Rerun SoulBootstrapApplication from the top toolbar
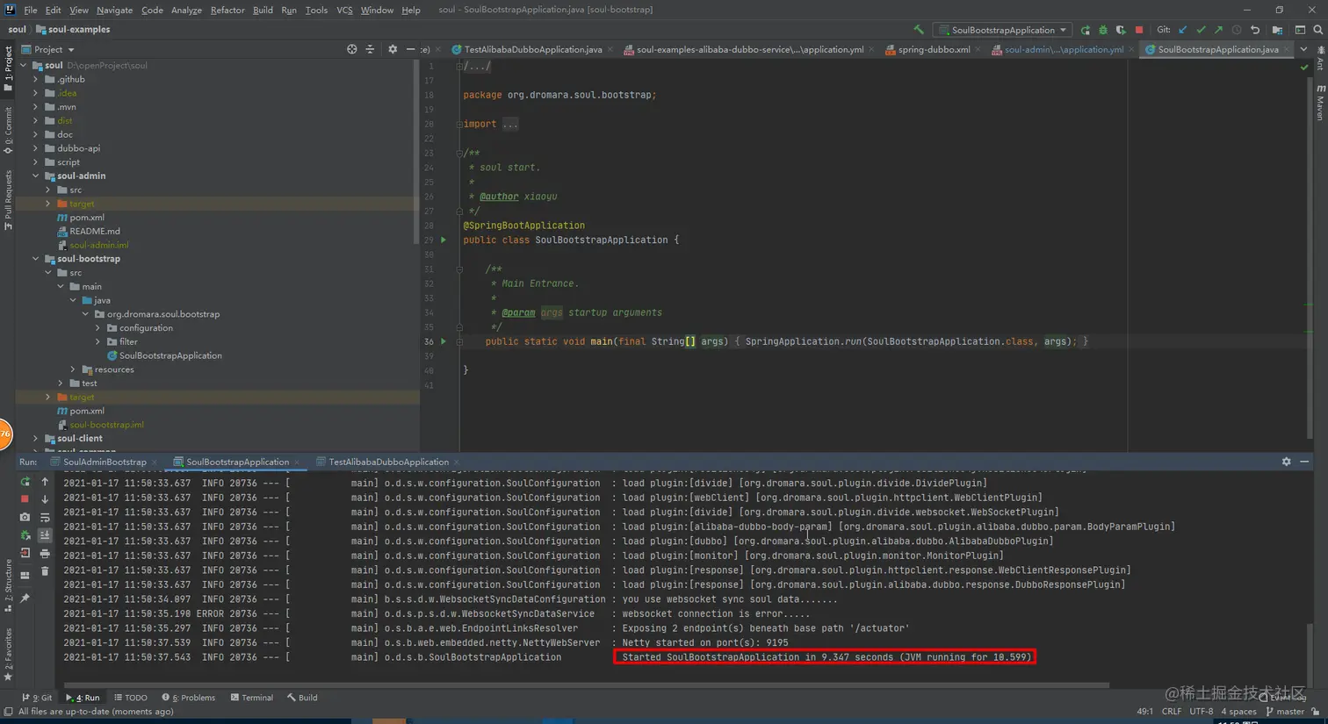The width and height of the screenshot is (1328, 724). tap(1086, 30)
